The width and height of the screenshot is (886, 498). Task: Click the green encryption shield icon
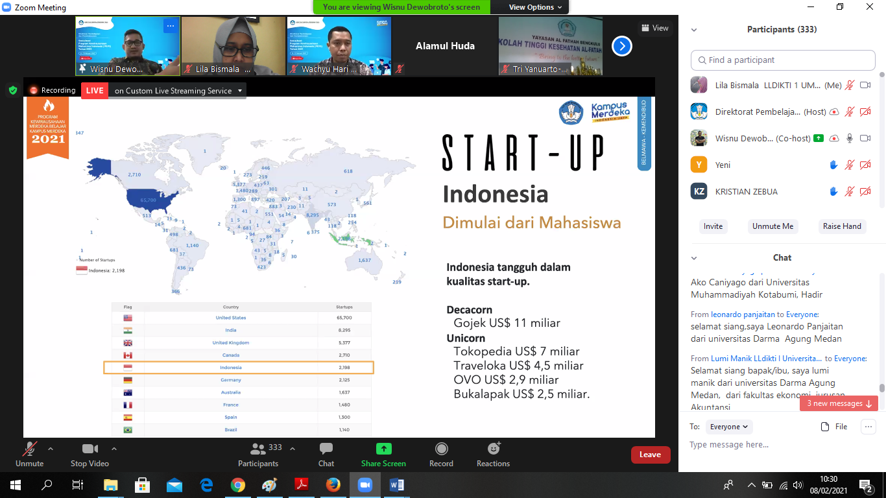[x=12, y=90]
